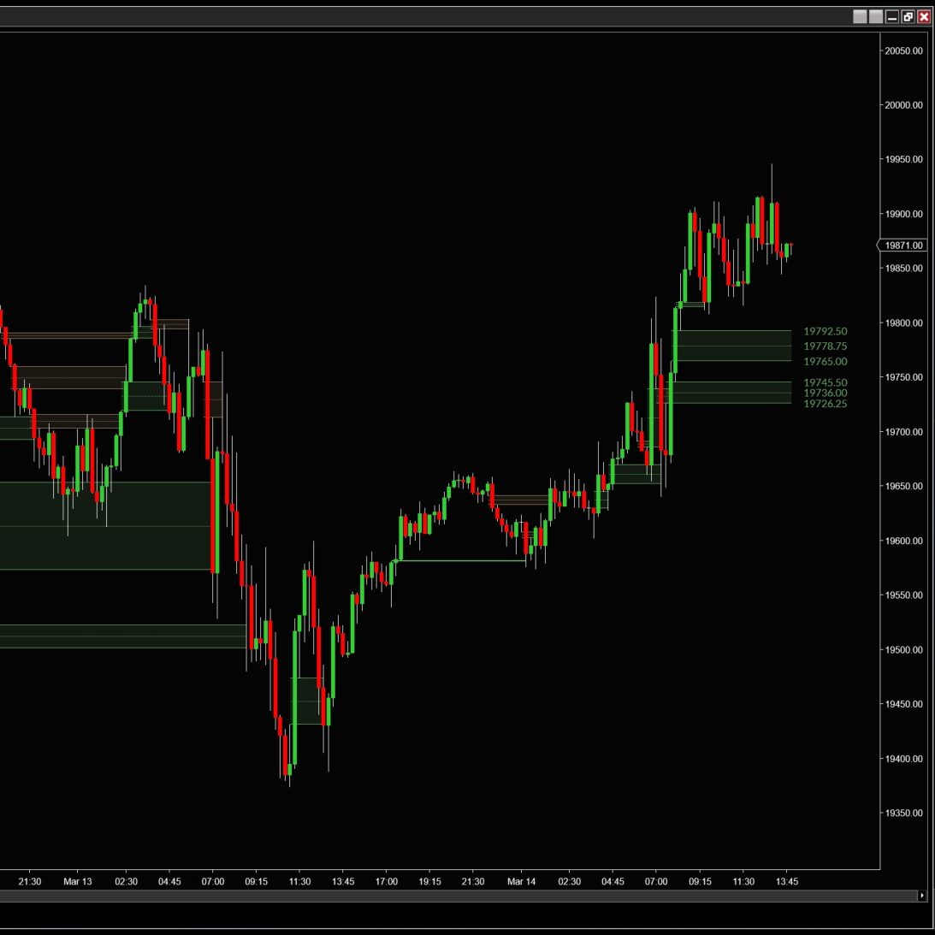Select the 19726.25 zone level label

pos(825,404)
